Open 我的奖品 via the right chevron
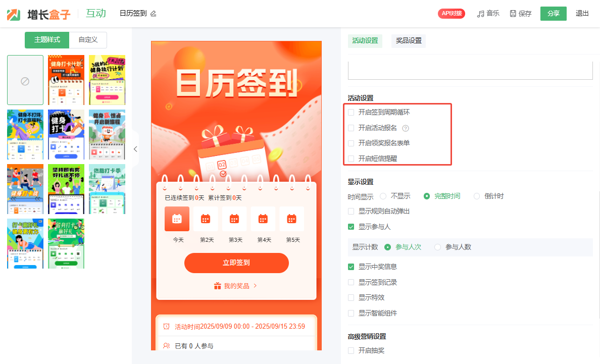Viewport: 600px width, 364px height. click(x=255, y=286)
